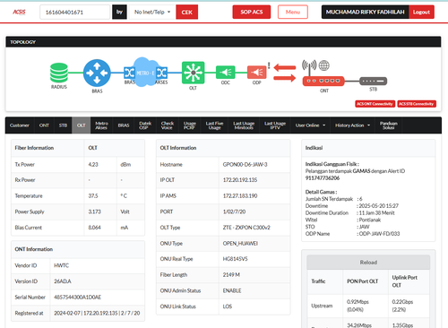This screenshot has height=328, width=448.
Task: Open the Last Five Usage tab
Action: 214,125
